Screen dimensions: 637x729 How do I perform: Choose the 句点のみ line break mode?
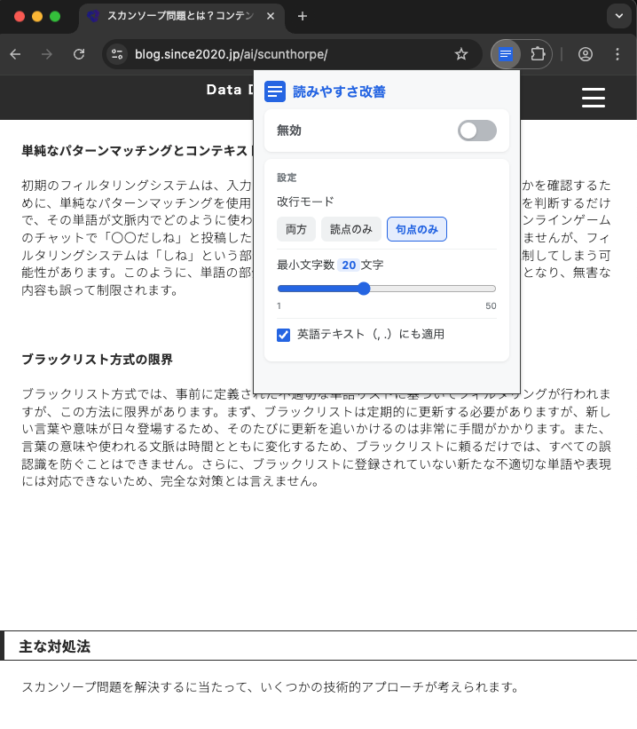point(416,229)
